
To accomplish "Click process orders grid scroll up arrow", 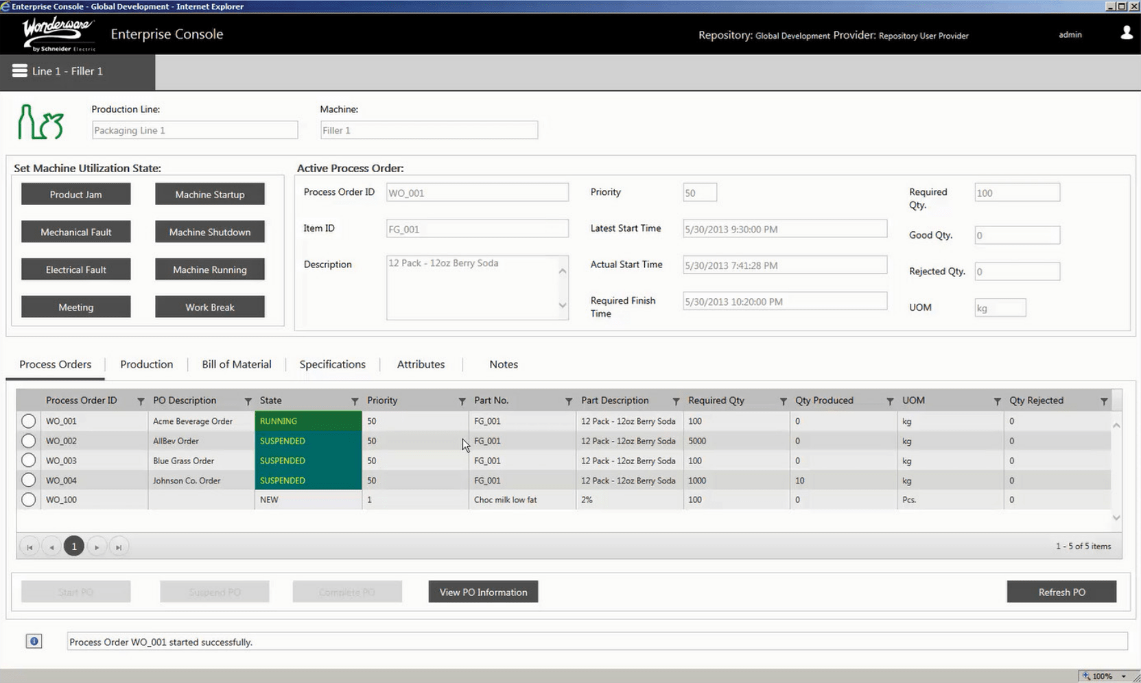I will pos(1116,425).
